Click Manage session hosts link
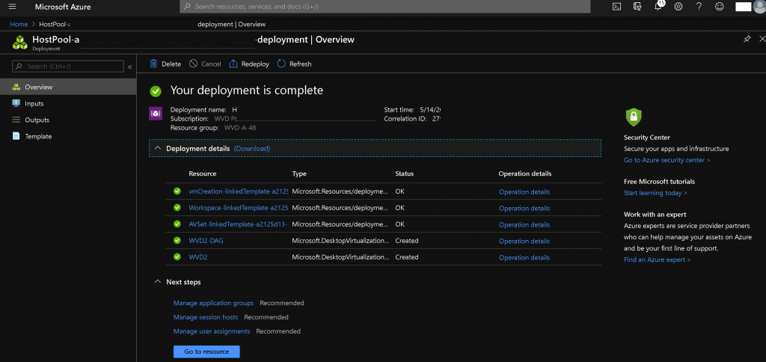The height and width of the screenshot is (362, 766). (206, 317)
